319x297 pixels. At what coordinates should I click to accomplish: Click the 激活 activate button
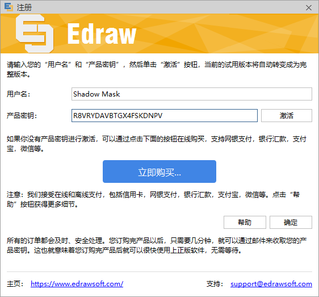click(x=287, y=116)
